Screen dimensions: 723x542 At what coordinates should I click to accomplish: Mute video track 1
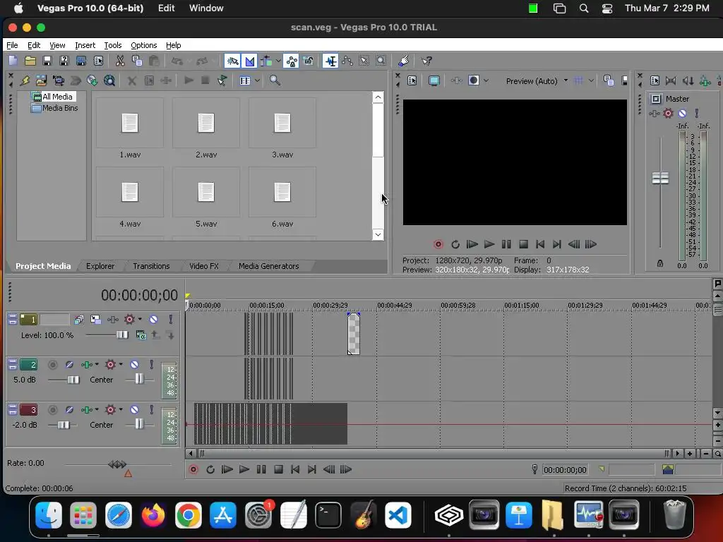tap(153, 320)
